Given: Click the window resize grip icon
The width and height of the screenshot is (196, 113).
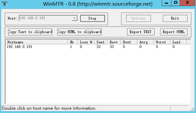Looking at the screenshot, I should click(x=192, y=109).
